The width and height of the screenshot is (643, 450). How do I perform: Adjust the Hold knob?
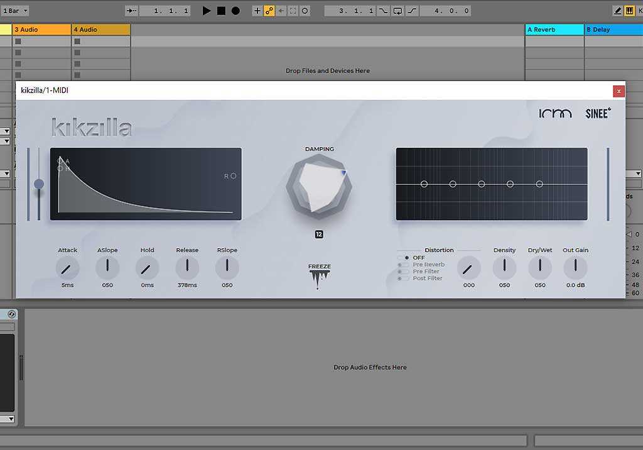(x=147, y=268)
